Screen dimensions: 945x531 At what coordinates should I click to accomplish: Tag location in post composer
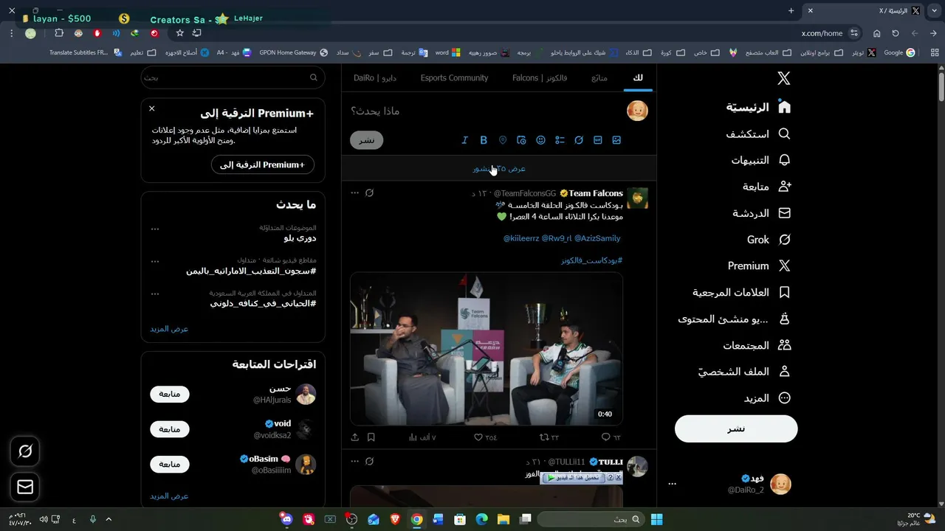click(503, 140)
